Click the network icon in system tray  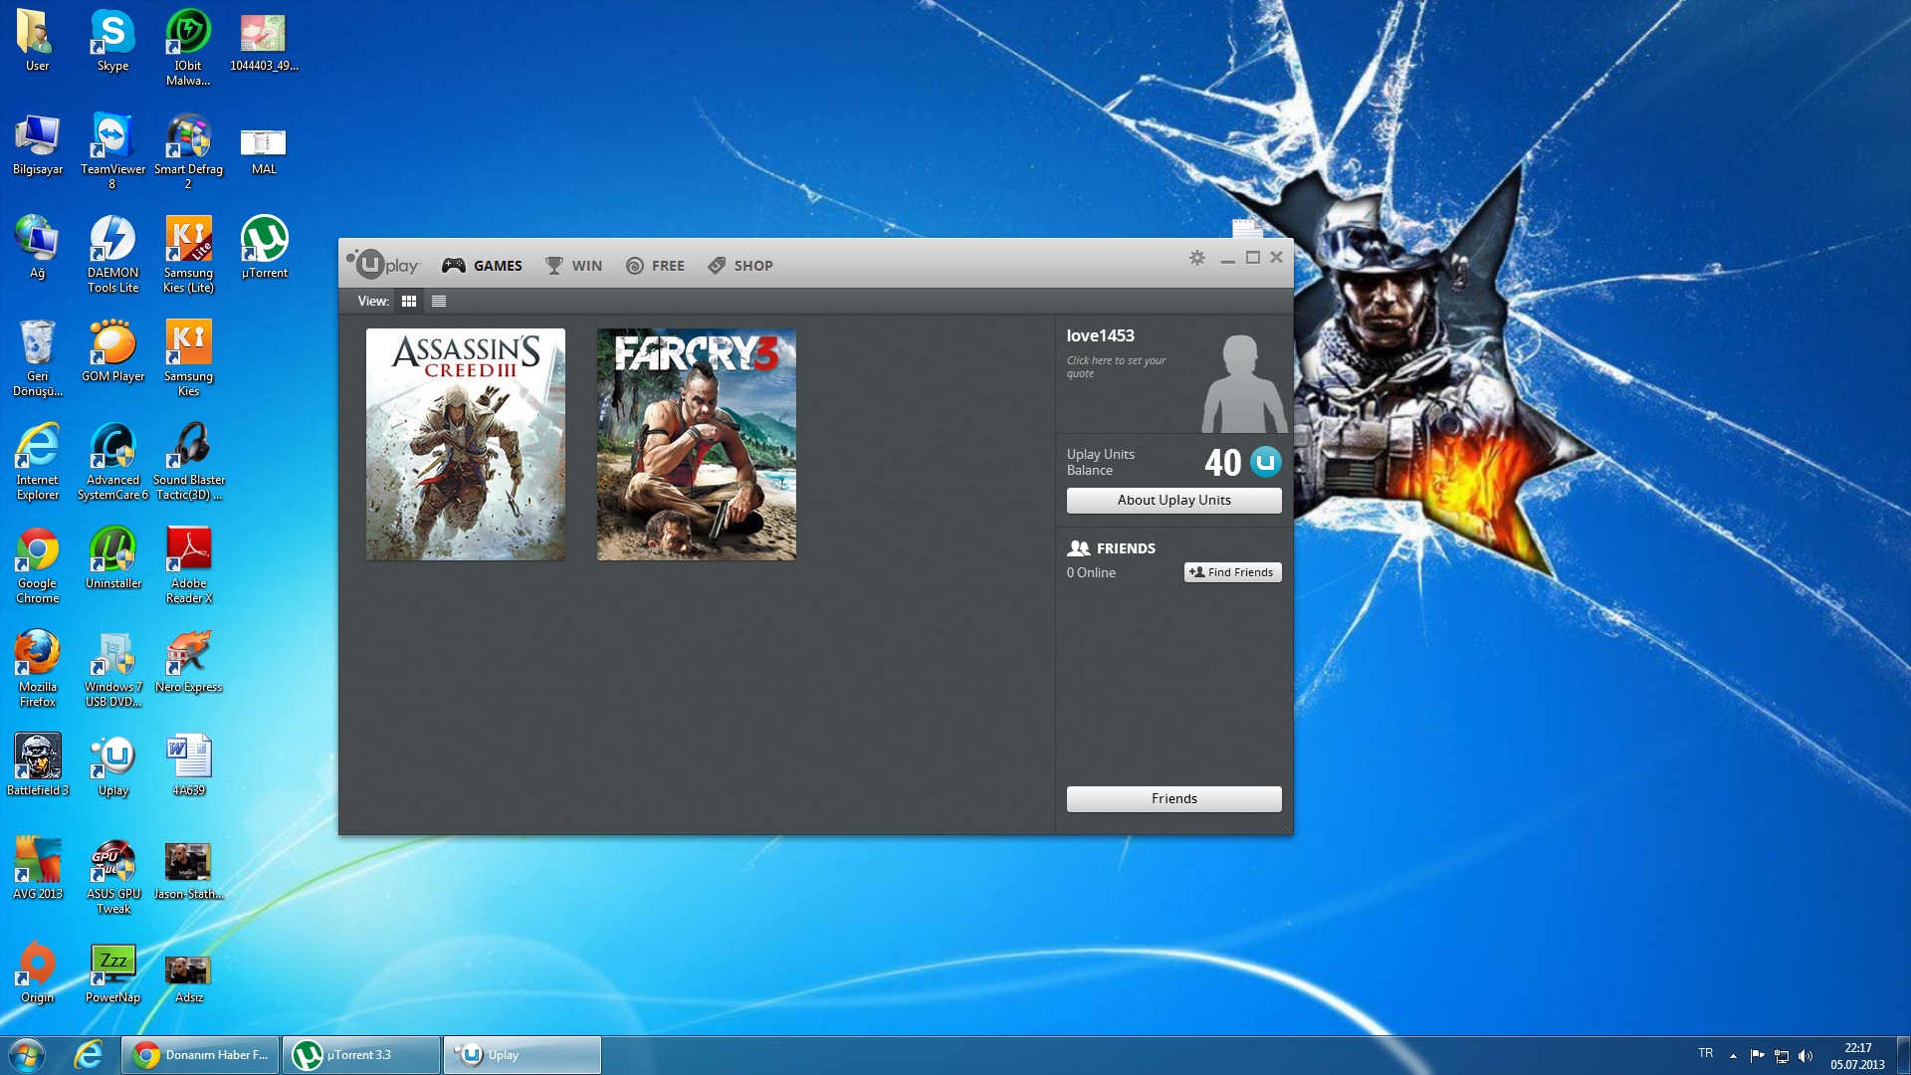pyautogui.click(x=1782, y=1056)
